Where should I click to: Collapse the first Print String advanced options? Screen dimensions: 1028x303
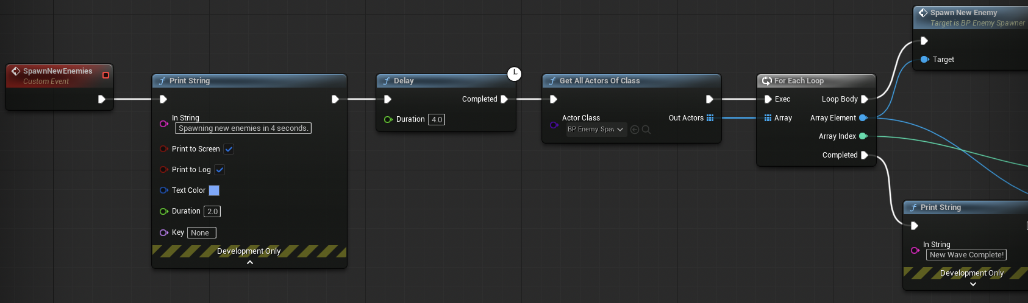(x=249, y=263)
